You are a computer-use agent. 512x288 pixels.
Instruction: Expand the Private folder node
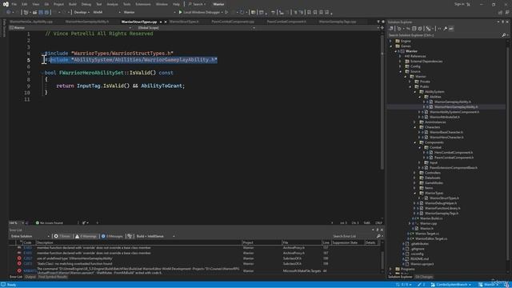410,82
